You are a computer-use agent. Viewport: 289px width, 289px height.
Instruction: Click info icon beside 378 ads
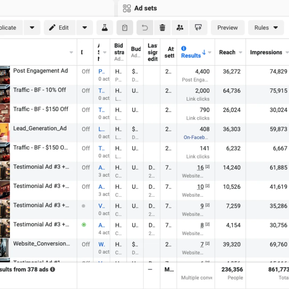53,269
